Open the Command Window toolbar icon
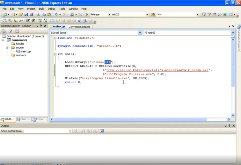Screen dimensions: 241x165 pyautogui.click(x=231, y=14)
